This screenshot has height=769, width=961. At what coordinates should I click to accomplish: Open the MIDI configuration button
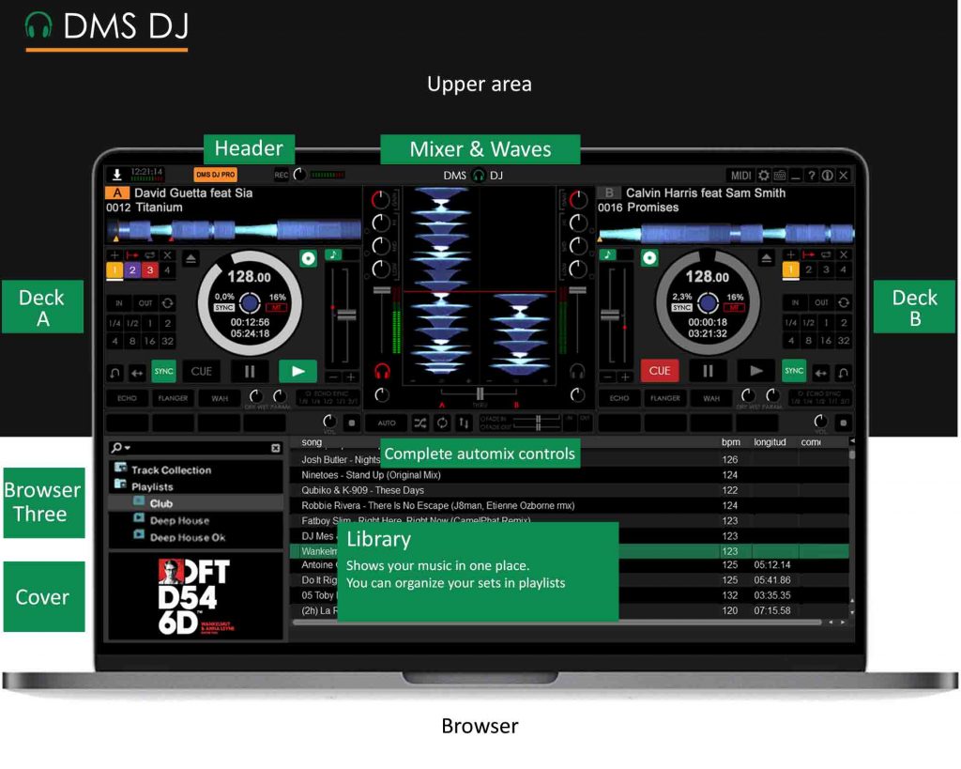tap(740, 176)
